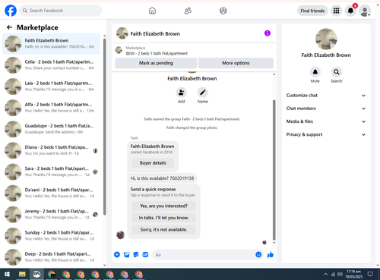
Task: Choose a GIF icon in composer
Action: click(145, 254)
